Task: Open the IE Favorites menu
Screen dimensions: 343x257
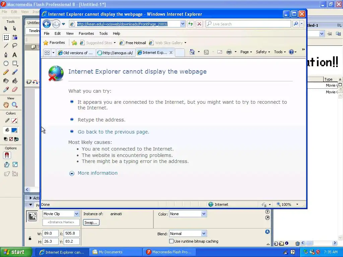Action: (86, 33)
